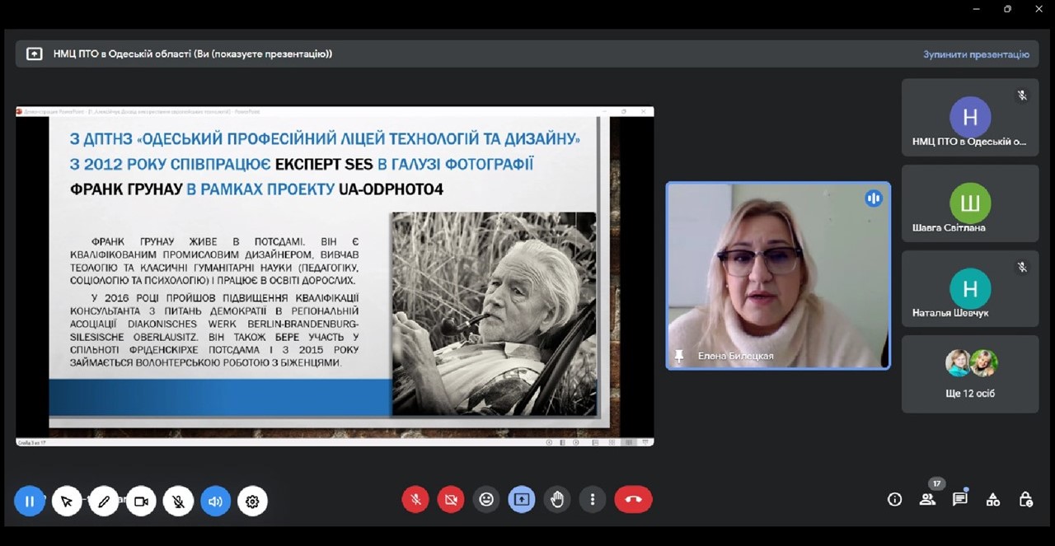Open meeting details info icon
This screenshot has width=1055, height=546.
[894, 499]
